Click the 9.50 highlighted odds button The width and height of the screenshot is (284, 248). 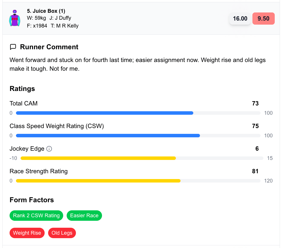pyautogui.click(x=263, y=18)
